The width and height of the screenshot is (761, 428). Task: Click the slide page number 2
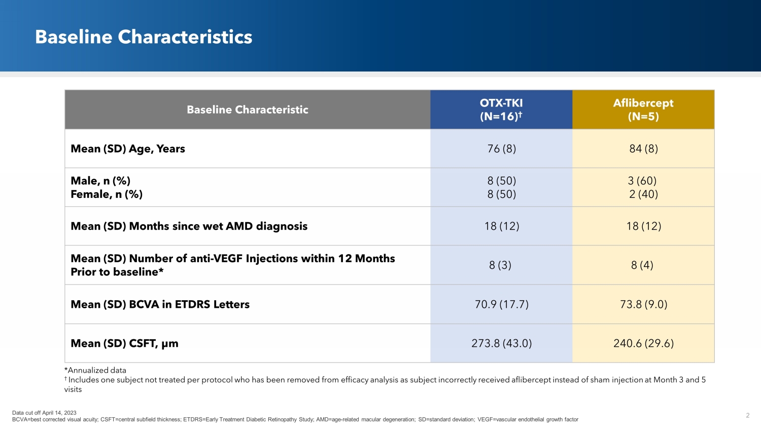748,415
